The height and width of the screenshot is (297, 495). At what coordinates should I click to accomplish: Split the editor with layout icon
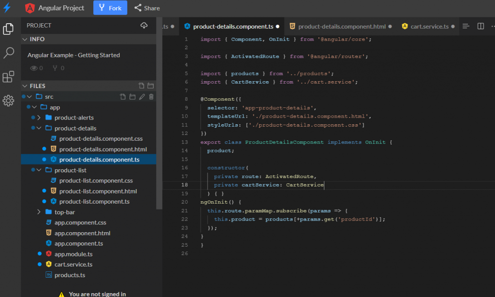pyautogui.click(x=480, y=26)
